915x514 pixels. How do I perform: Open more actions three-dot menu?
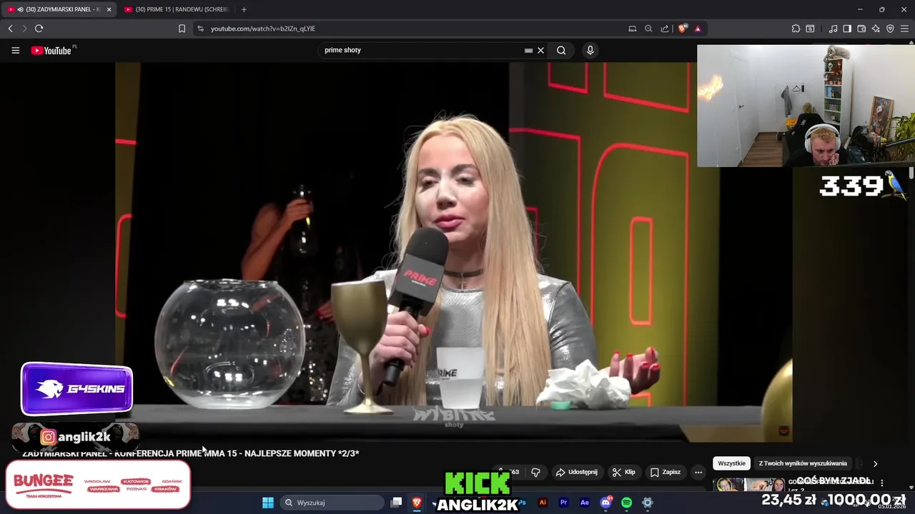tap(698, 472)
